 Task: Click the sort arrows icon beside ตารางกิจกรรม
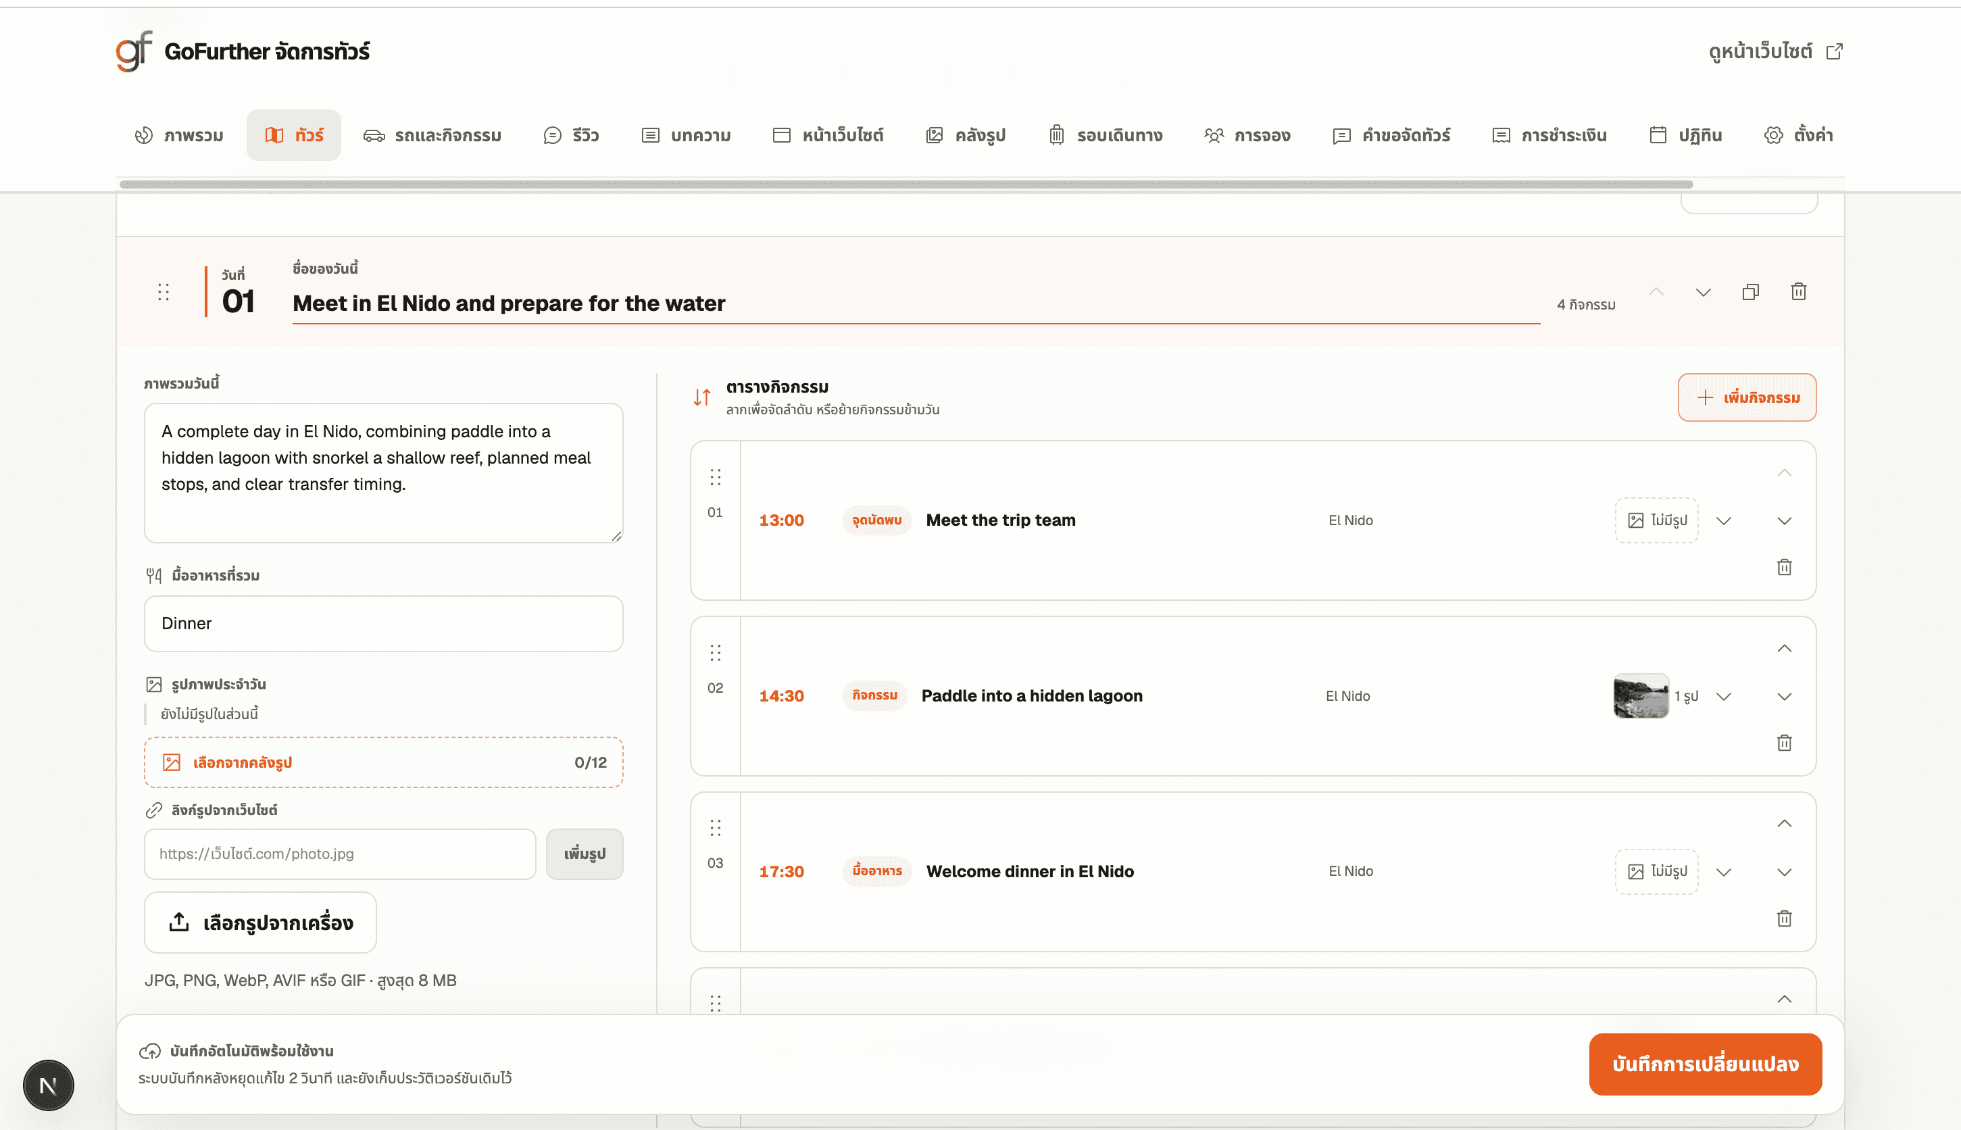(x=701, y=397)
